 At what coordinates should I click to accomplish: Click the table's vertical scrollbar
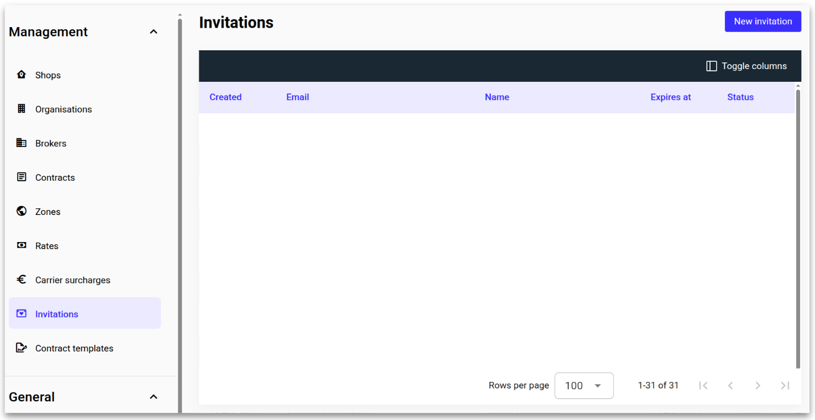(797, 221)
